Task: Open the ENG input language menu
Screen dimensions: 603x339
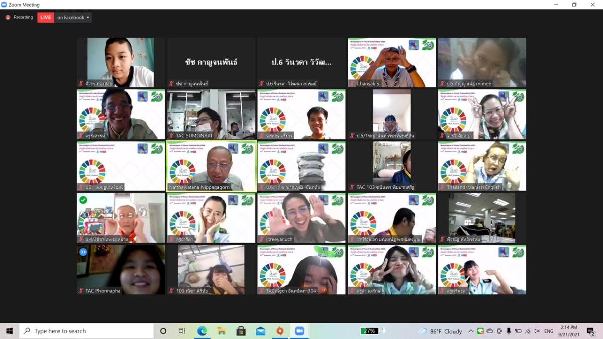Action: pyautogui.click(x=549, y=331)
